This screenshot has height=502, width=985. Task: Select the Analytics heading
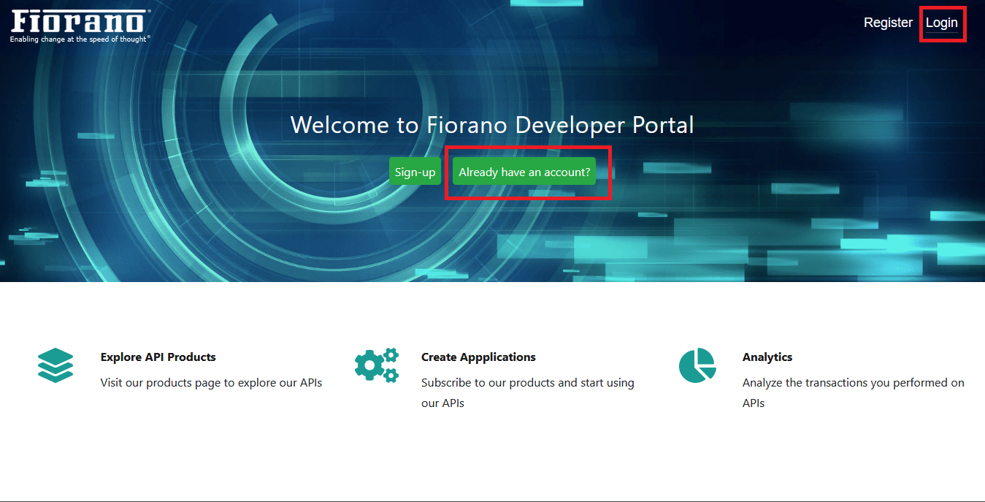click(767, 357)
